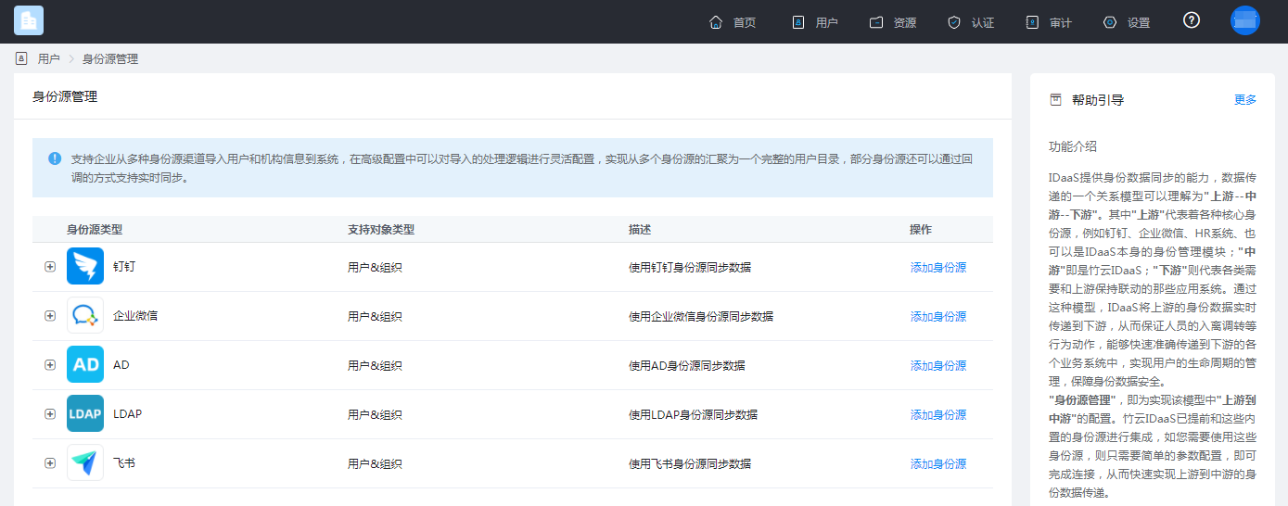The width and height of the screenshot is (1288, 506).
Task: Click 添加身份源 for 钉钉
Action: tap(938, 268)
